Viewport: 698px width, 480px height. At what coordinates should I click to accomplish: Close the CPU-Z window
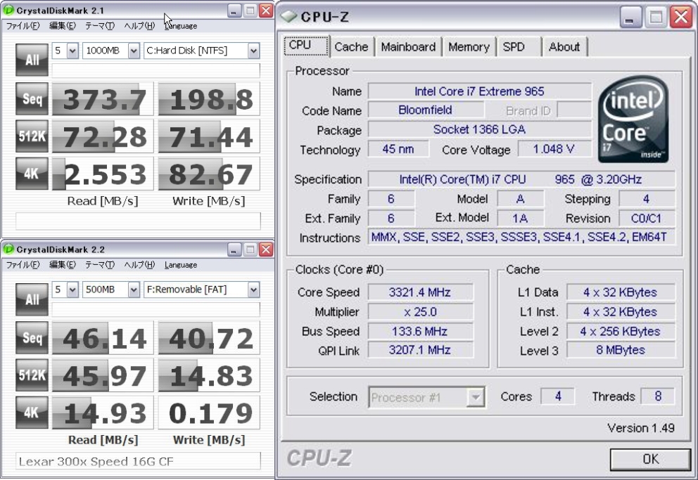tap(681, 18)
